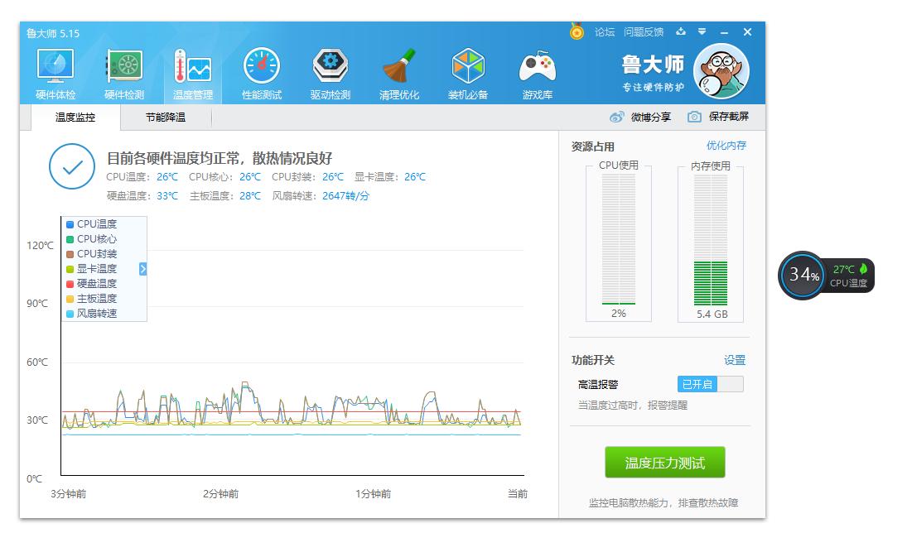
Task: Open 驱动检测 driver detection icon
Action: pos(331,68)
